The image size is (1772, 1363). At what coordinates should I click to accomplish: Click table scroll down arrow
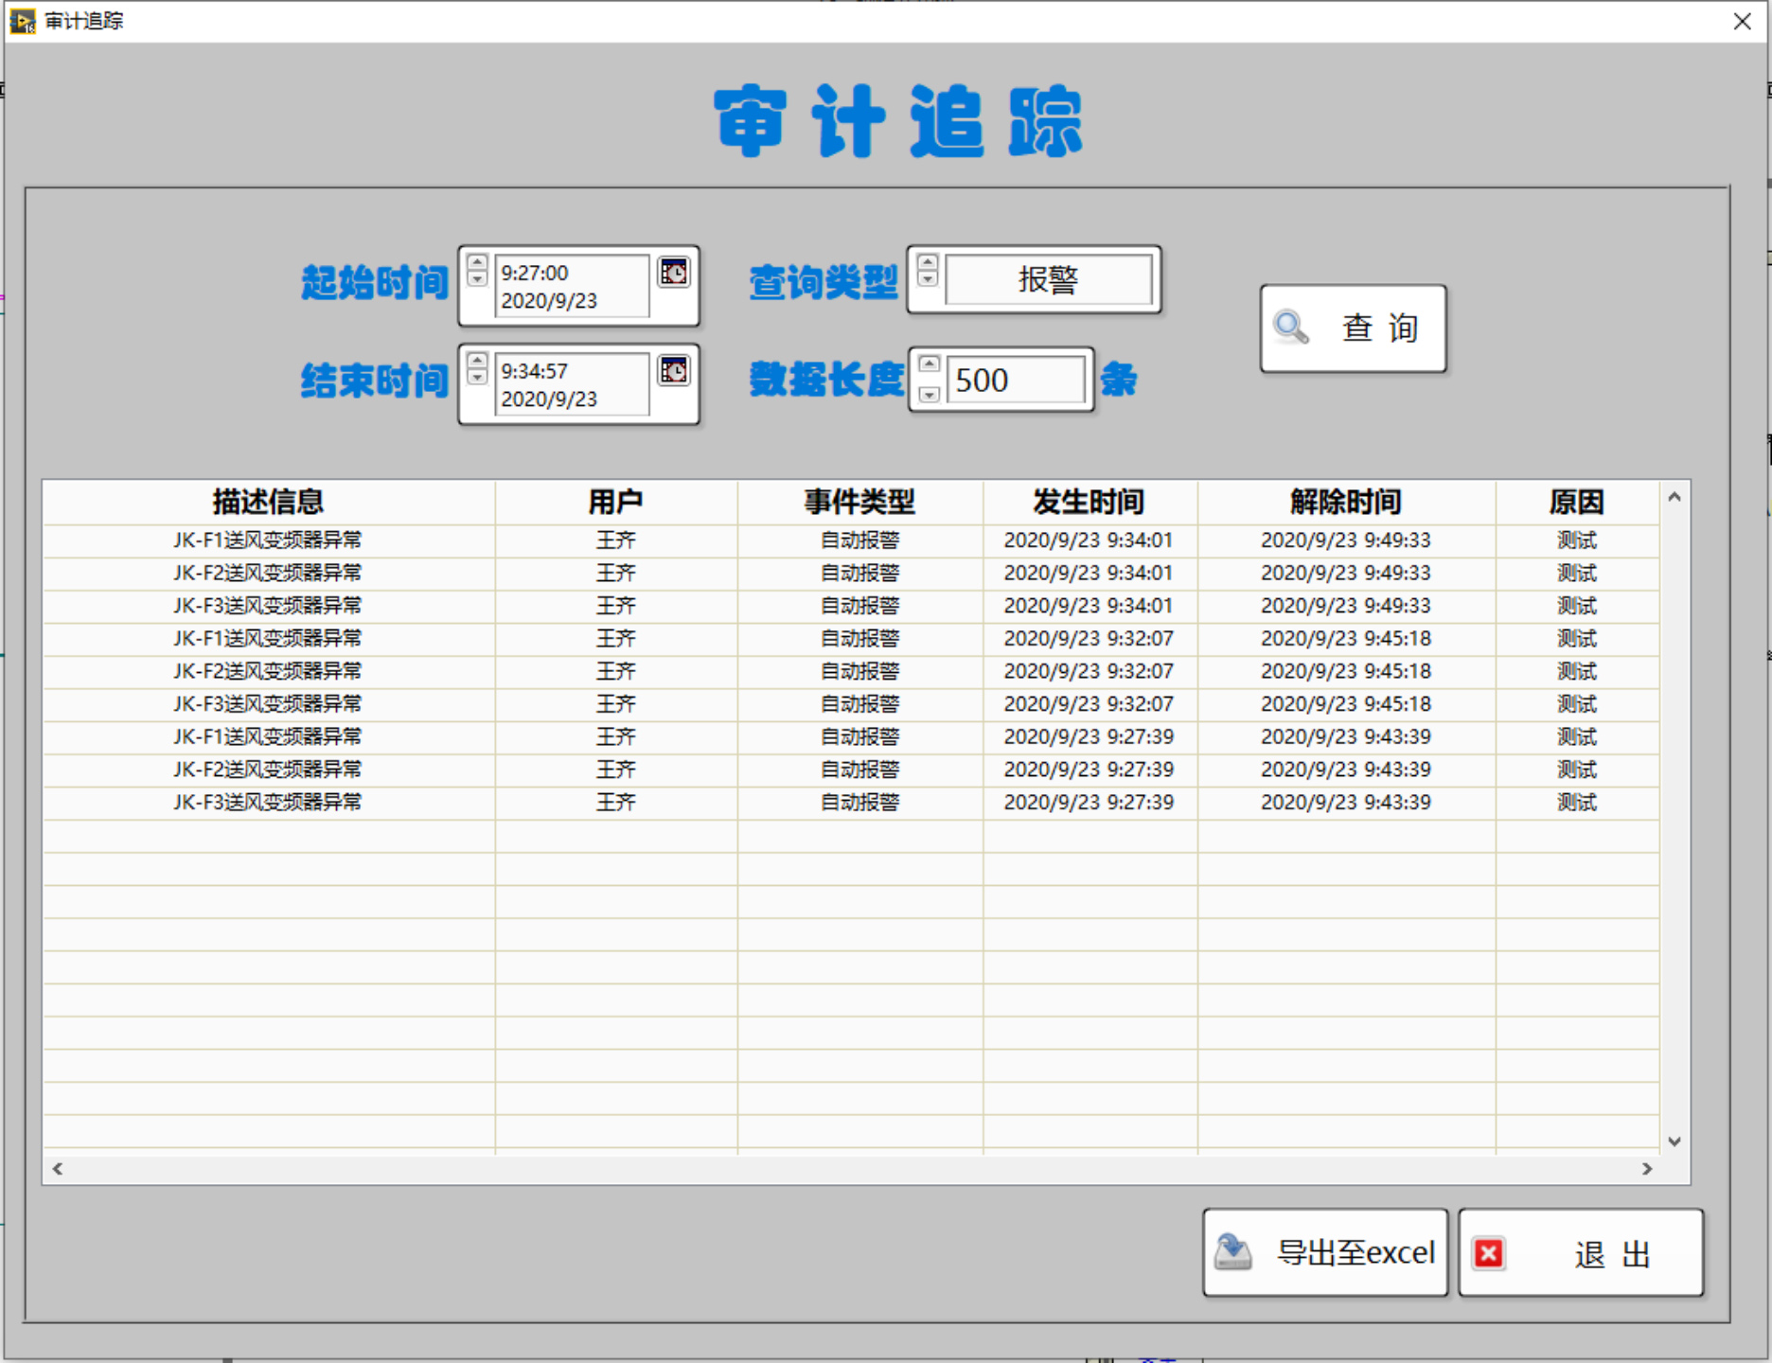[1674, 1141]
